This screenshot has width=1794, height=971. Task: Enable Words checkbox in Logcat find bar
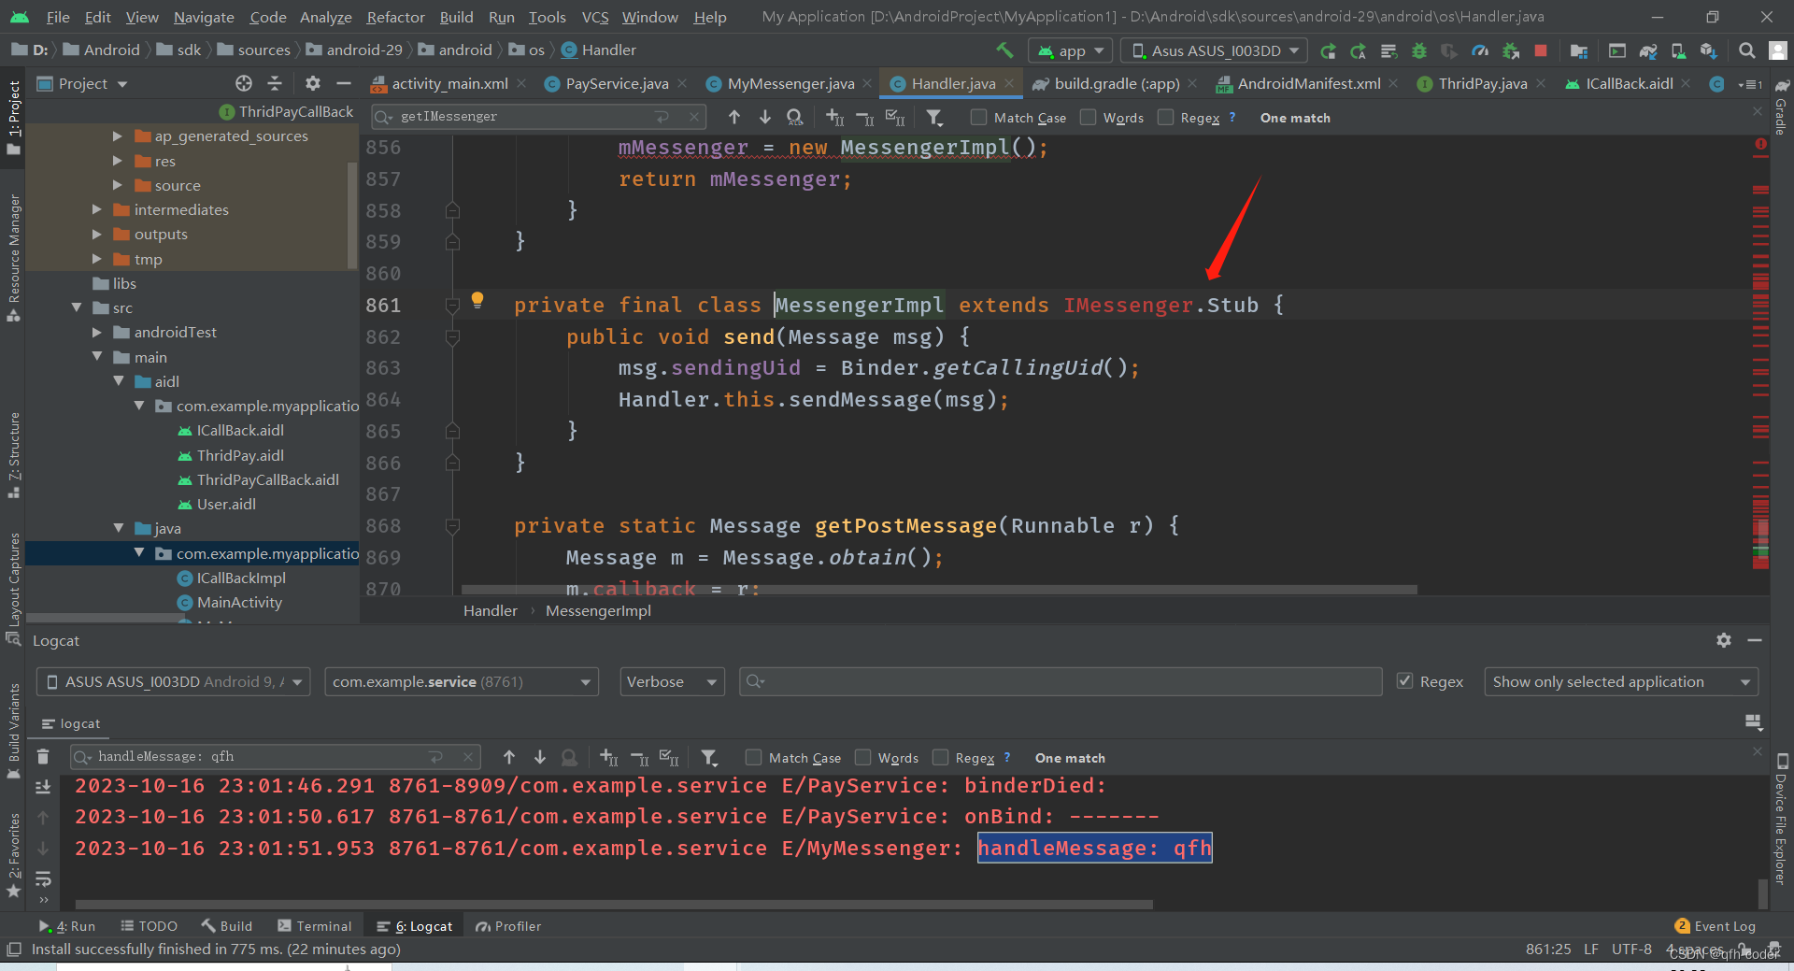coord(862,757)
